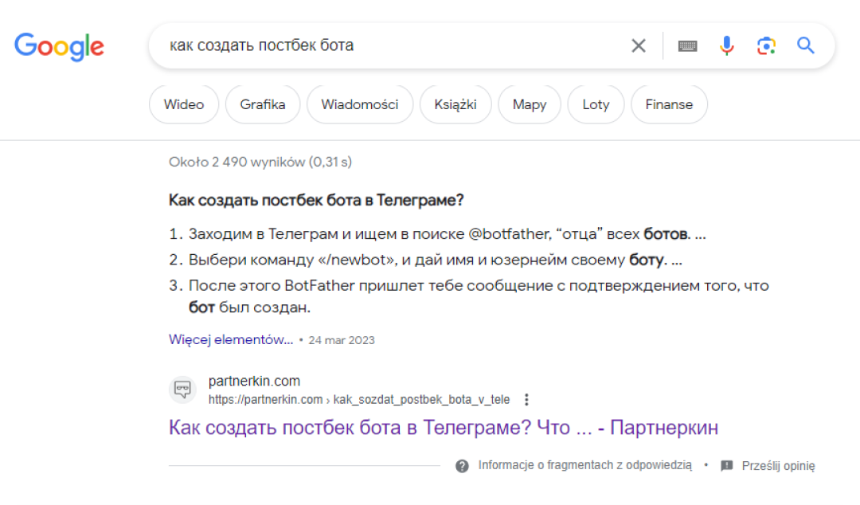Click the date '24 mar 2023'
Image resolution: width=860 pixels, height=505 pixels.
(x=341, y=340)
